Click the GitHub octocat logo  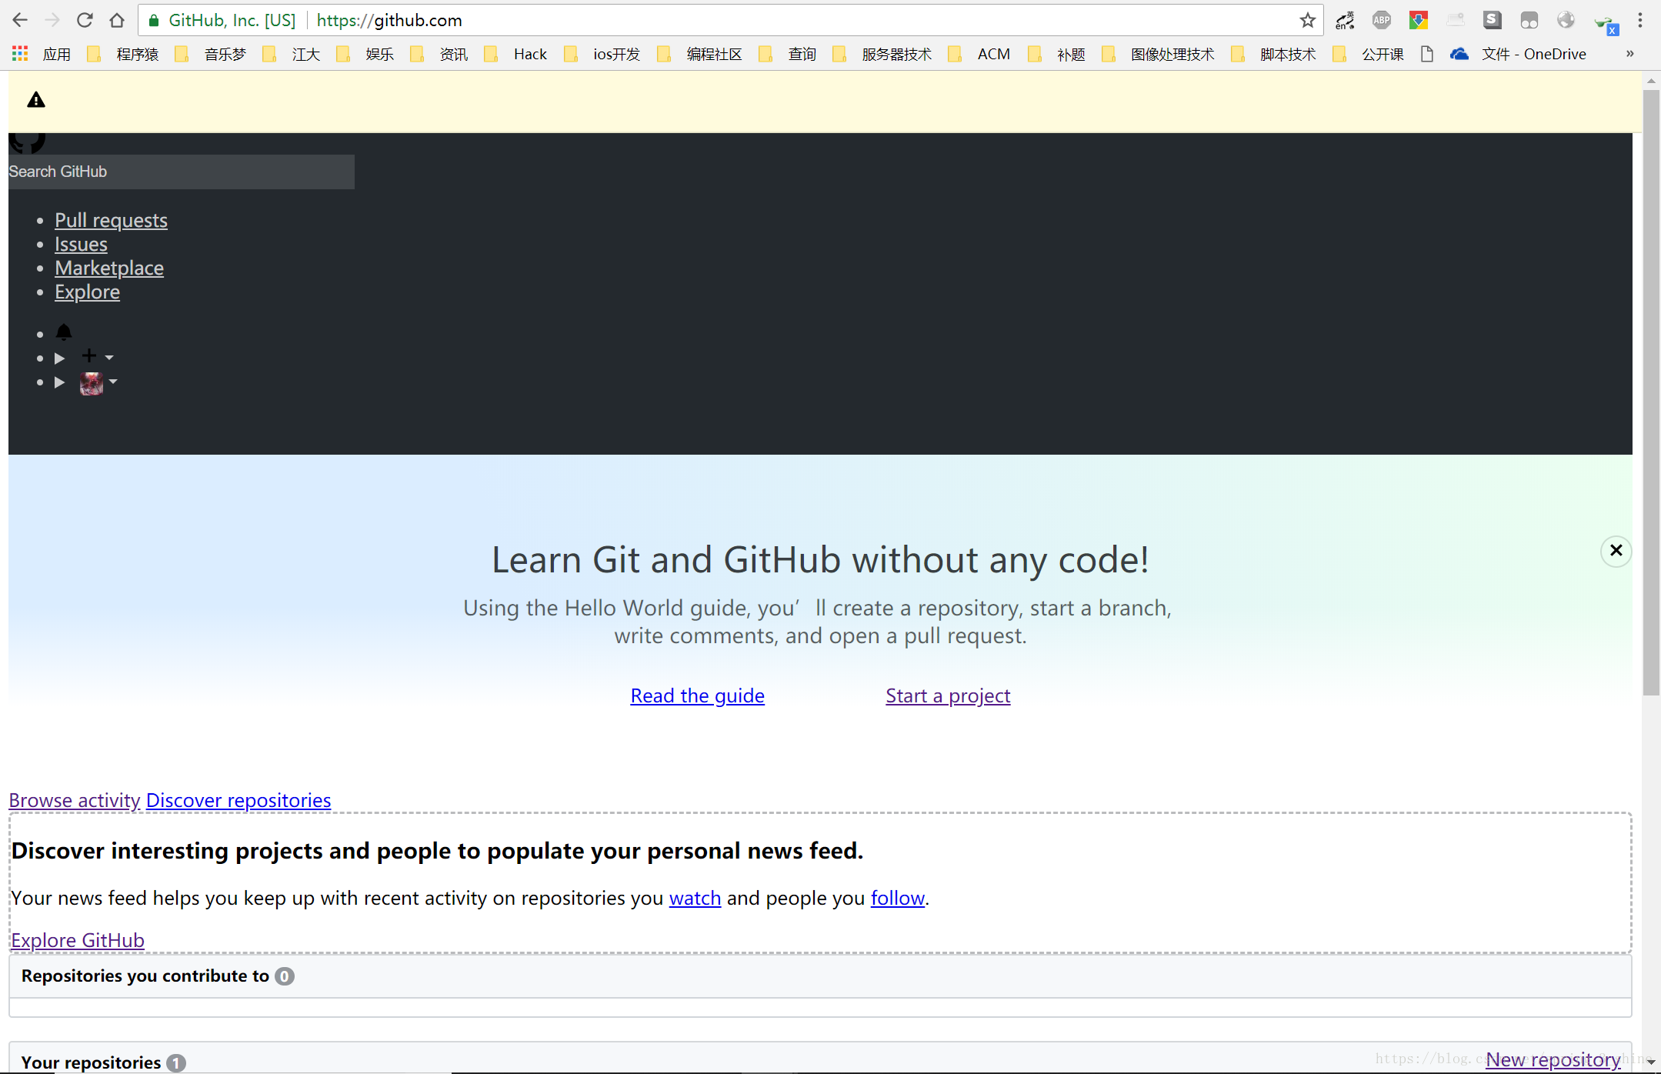pos(27,142)
